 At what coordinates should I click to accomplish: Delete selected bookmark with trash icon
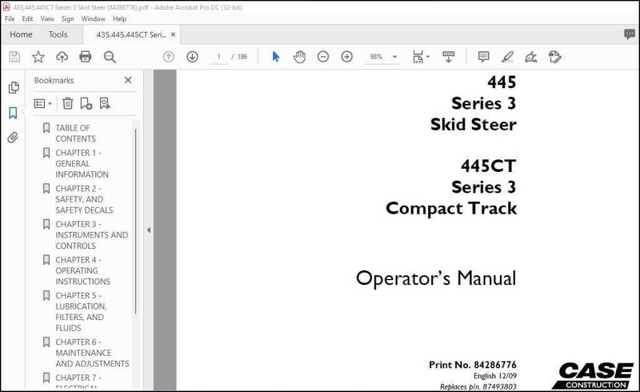[67, 104]
